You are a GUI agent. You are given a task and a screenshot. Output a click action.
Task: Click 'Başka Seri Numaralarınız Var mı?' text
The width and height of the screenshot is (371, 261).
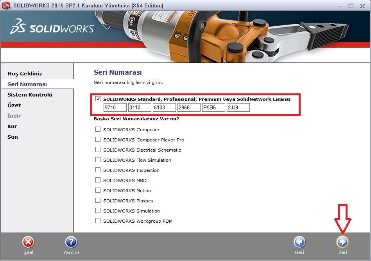(136, 119)
